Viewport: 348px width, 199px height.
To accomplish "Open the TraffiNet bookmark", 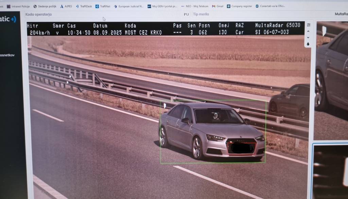I will coord(103,6).
